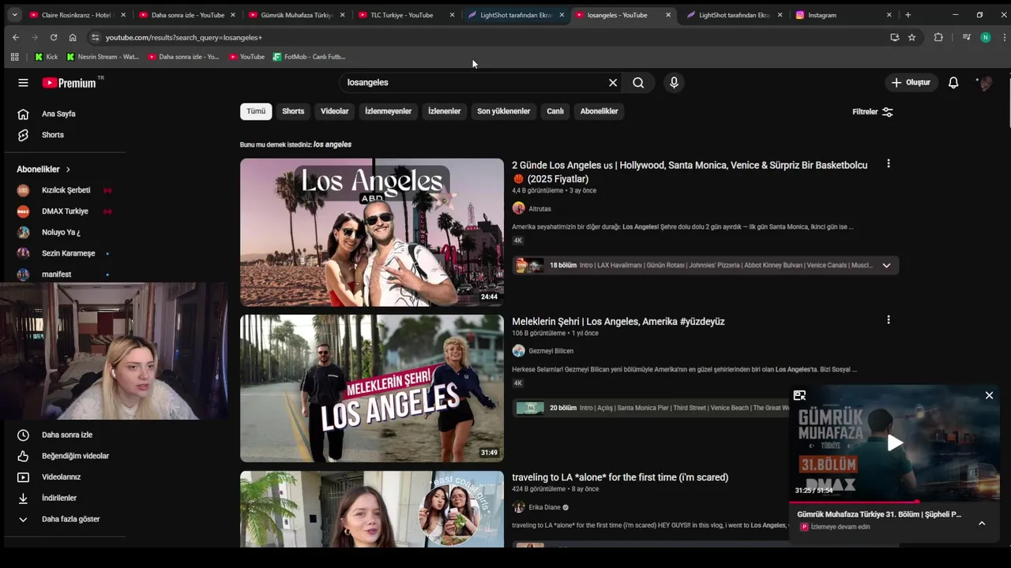Expand the 18 bölüm chapters list
The image size is (1011, 568).
(886, 266)
